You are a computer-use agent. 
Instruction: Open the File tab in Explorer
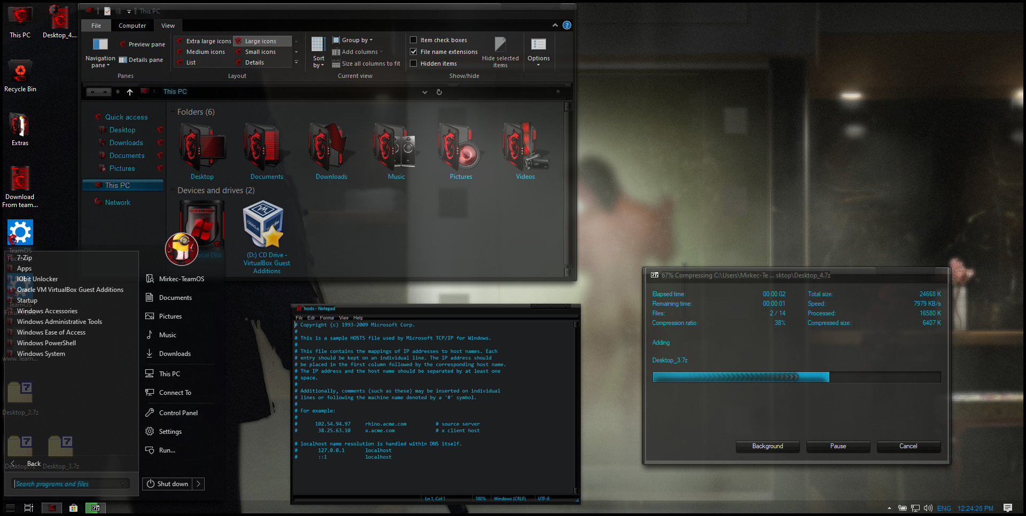[96, 26]
